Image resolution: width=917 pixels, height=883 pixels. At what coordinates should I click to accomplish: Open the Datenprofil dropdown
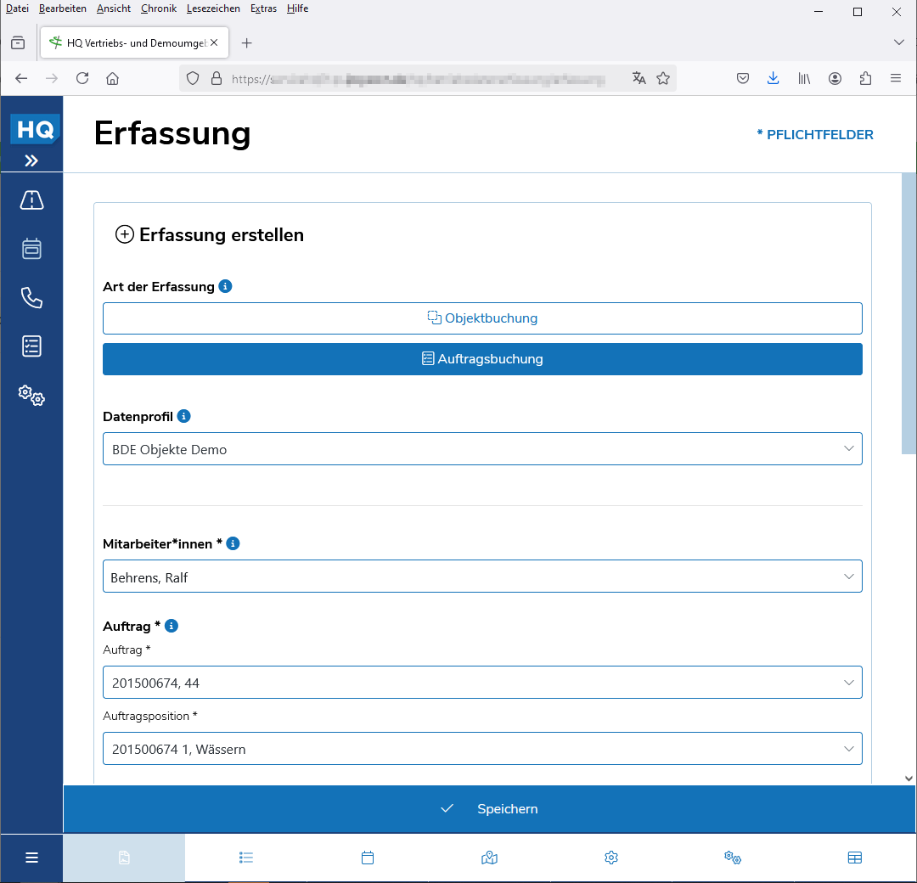482,449
